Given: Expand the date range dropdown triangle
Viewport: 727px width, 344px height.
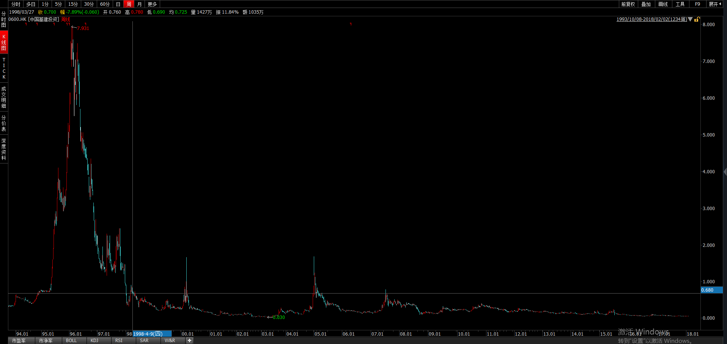Looking at the screenshot, I should 690,19.
